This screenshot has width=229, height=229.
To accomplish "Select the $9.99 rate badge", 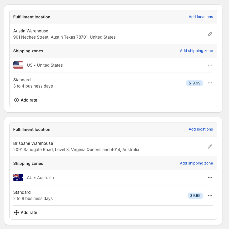I will click(195, 196).
